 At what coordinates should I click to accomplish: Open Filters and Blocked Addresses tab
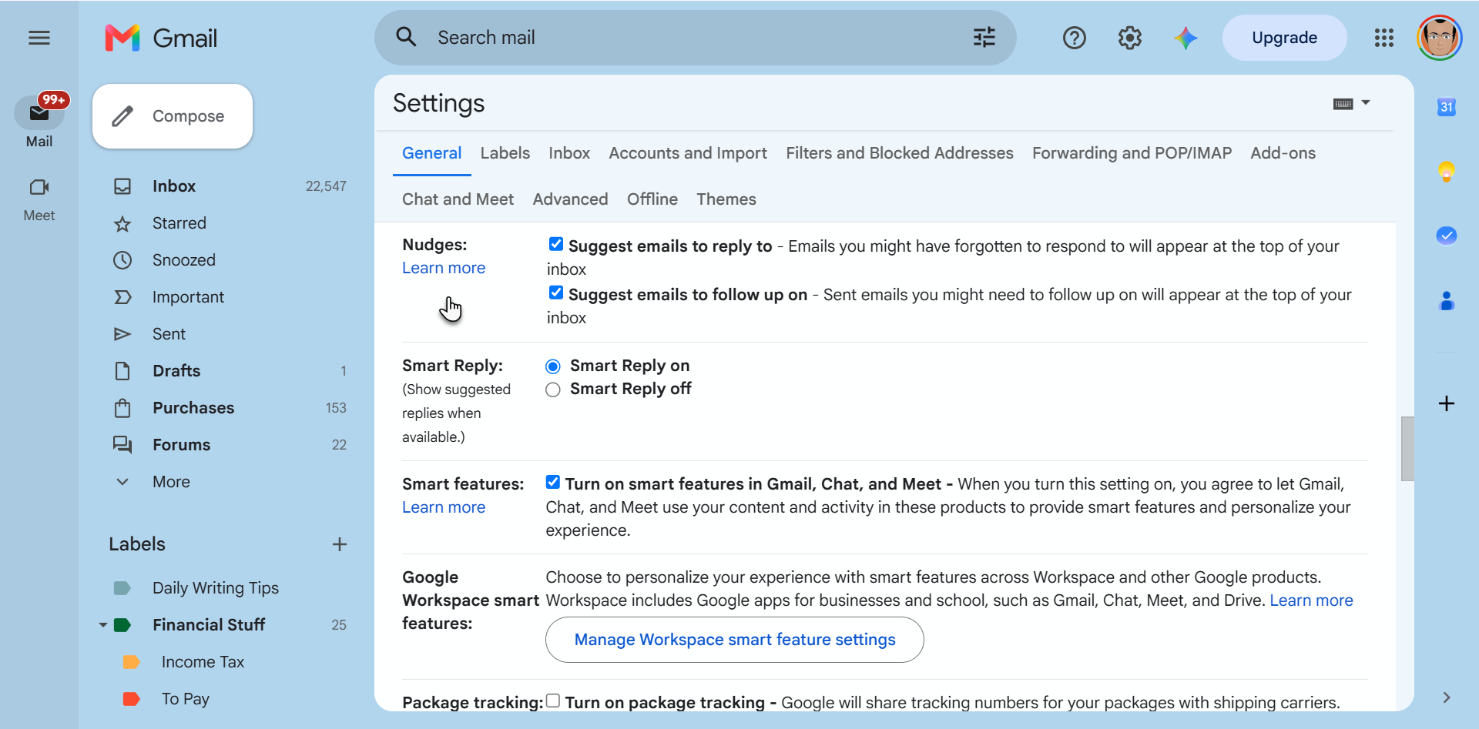899,153
